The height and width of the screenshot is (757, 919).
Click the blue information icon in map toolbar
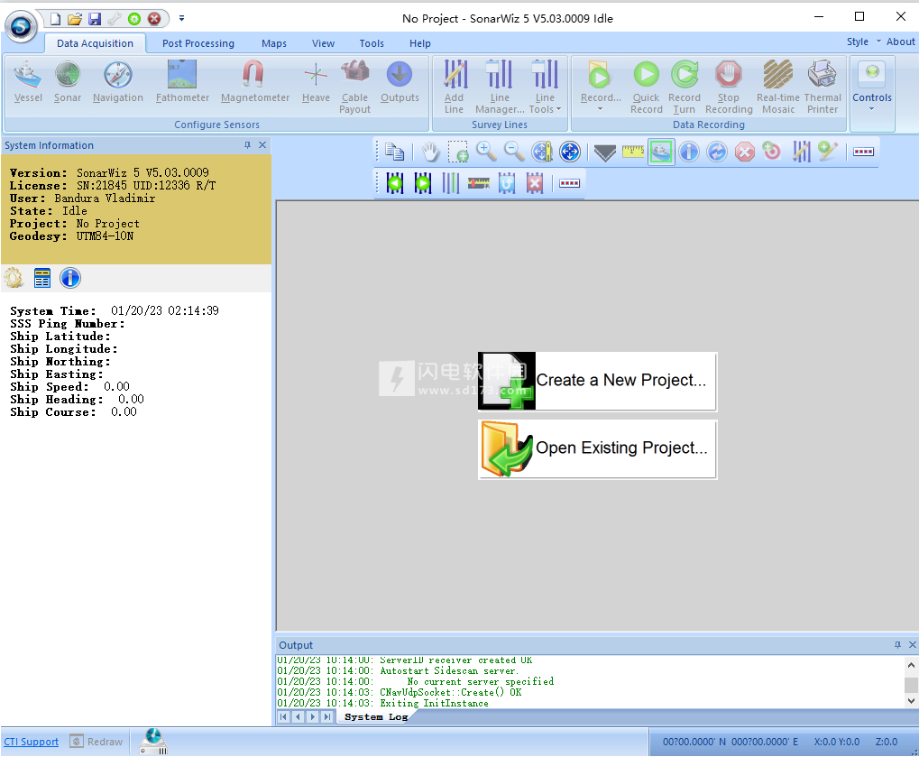coord(689,152)
